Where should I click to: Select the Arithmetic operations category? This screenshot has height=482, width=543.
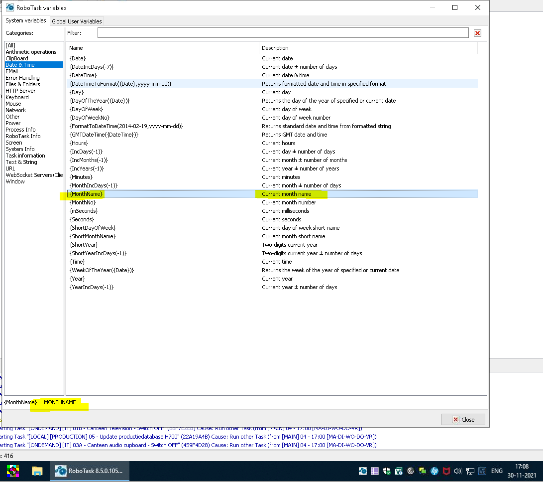click(x=31, y=52)
